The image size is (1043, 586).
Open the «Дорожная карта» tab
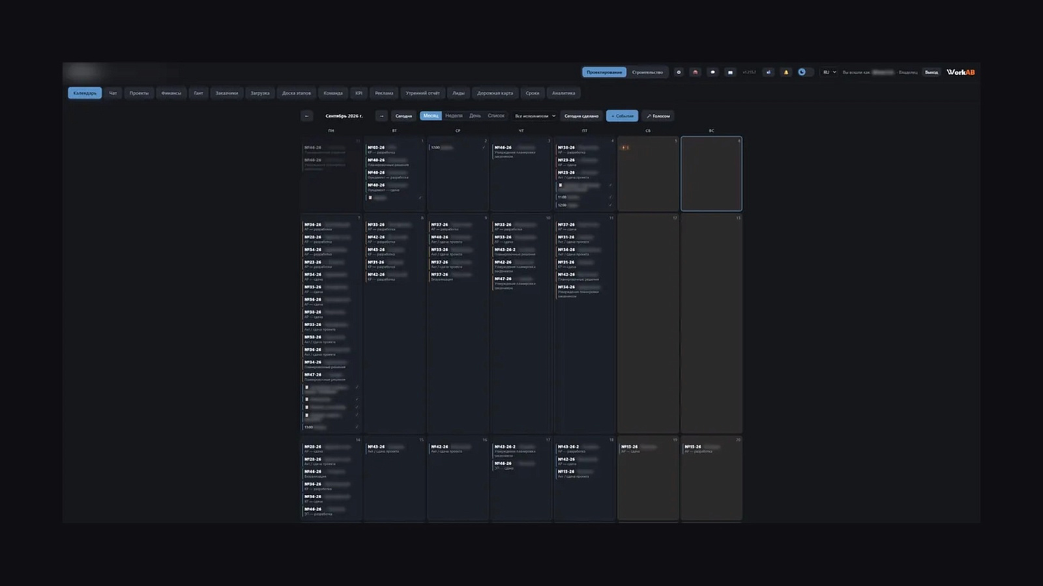tap(495, 93)
